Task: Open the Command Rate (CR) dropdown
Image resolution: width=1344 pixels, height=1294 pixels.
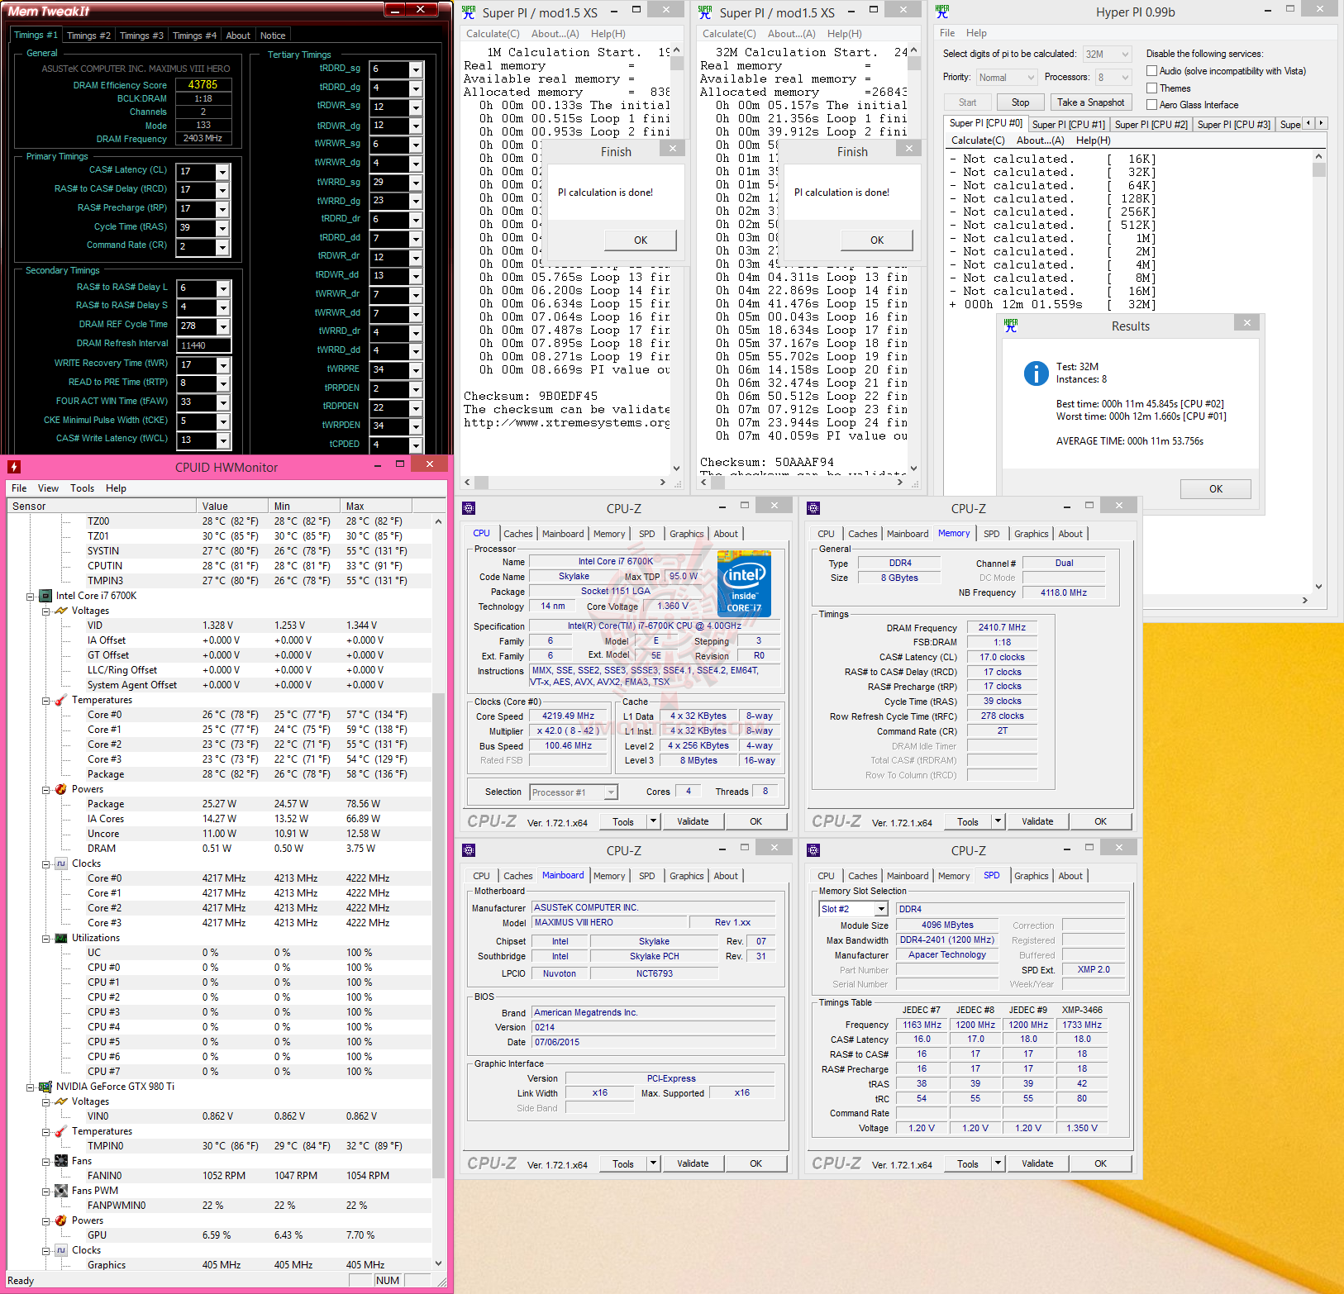Action: [x=222, y=246]
